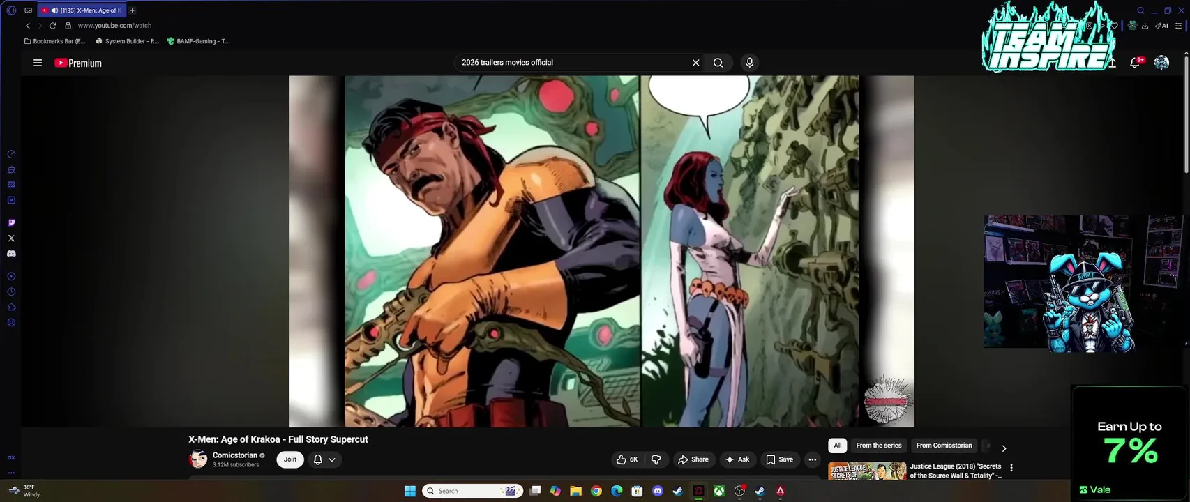1190x502 pixels.
Task: Open the Bookmarks Bar folder
Action: point(55,41)
